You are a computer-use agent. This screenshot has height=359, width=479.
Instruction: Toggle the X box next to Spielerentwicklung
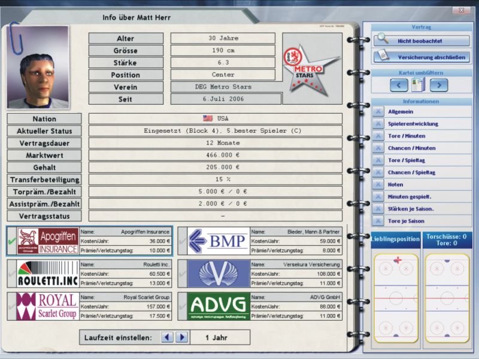point(378,124)
